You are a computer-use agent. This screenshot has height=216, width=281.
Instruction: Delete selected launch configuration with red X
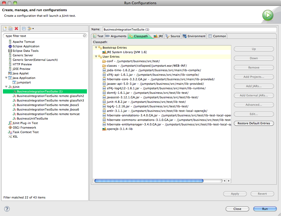pyautogui.click(x=16, y=28)
